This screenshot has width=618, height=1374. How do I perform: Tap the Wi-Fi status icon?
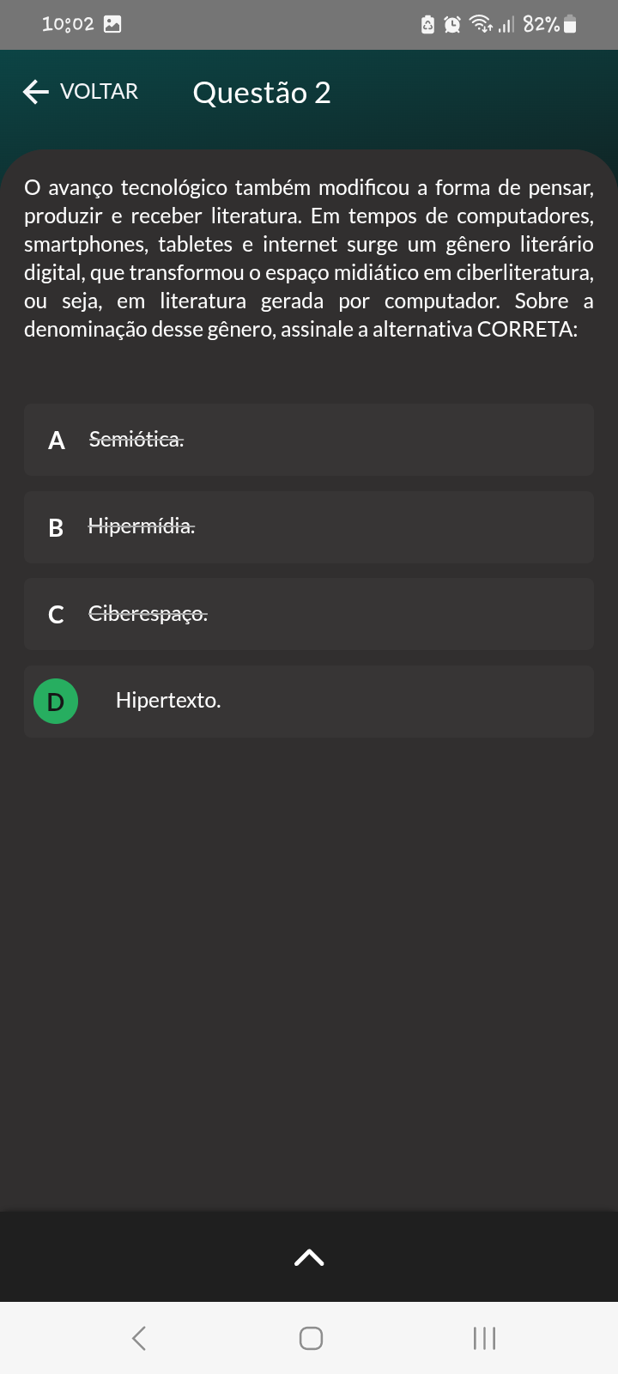coord(481,25)
